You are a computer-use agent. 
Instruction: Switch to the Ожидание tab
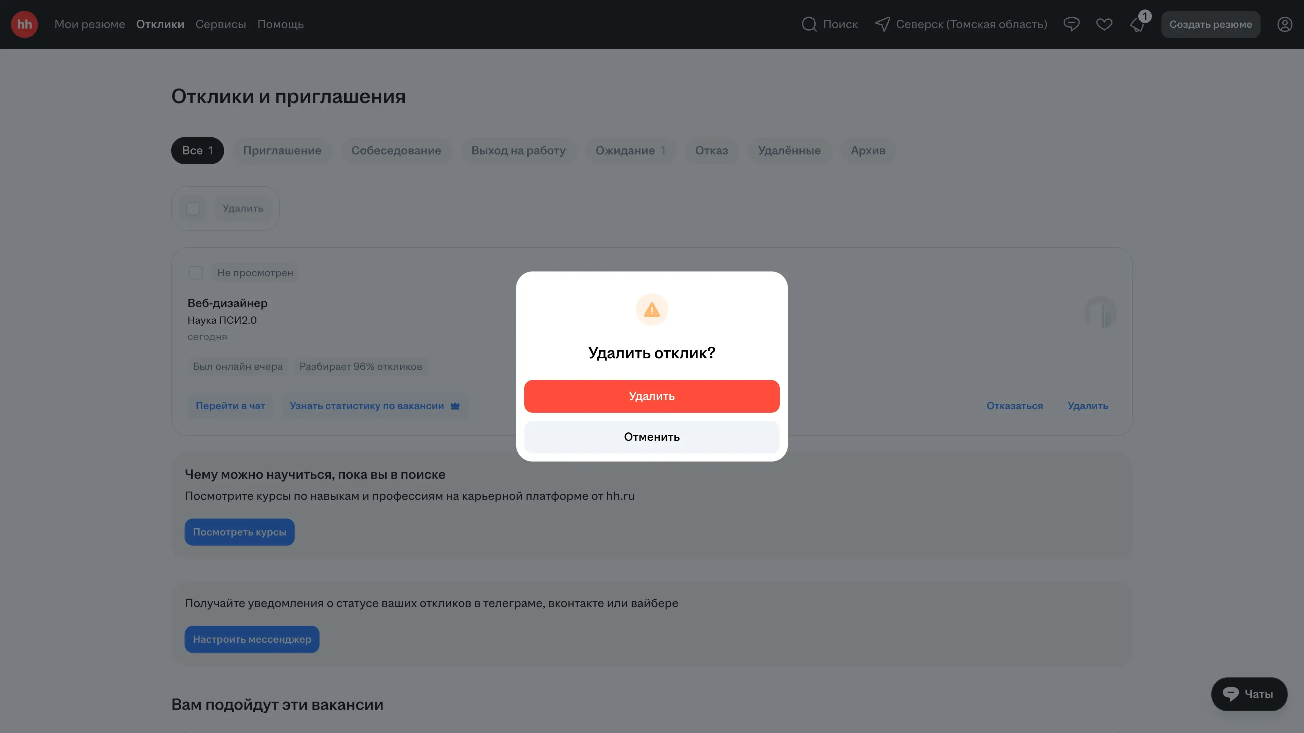pyautogui.click(x=630, y=151)
